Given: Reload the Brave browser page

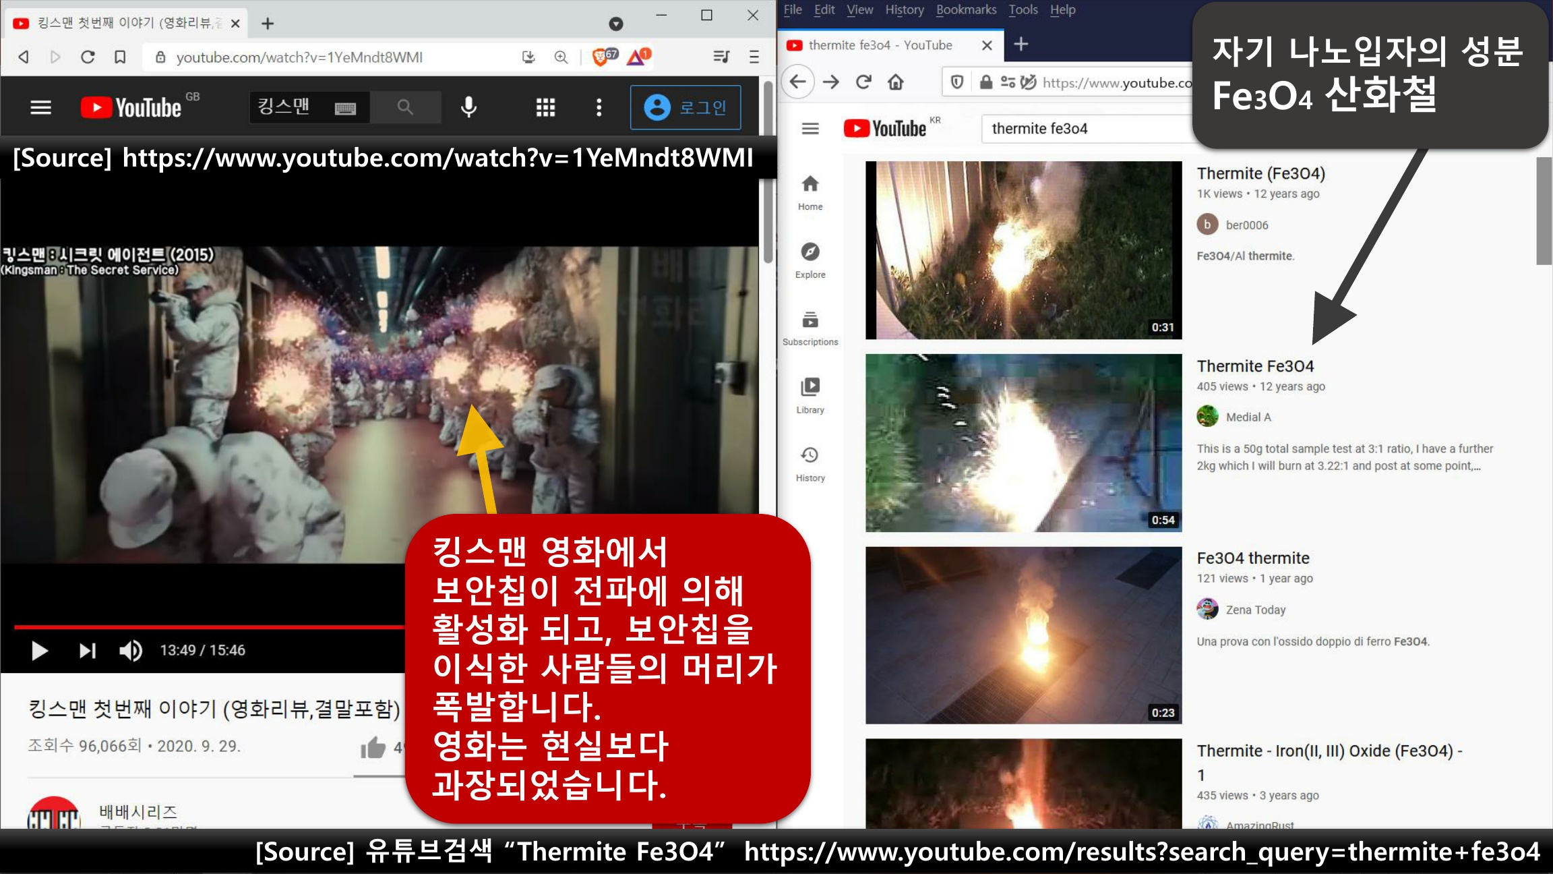Looking at the screenshot, I should (x=88, y=57).
